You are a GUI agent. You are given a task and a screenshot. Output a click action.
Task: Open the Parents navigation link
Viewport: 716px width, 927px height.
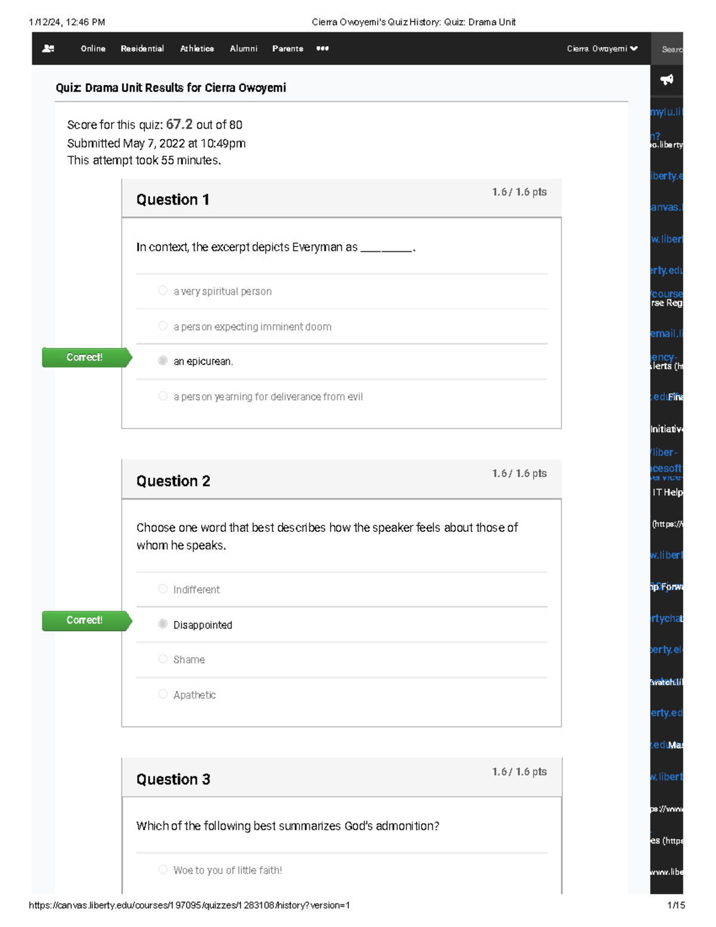288,48
